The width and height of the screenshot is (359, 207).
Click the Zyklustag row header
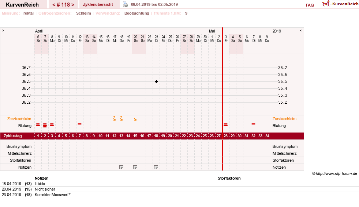coord(13,136)
